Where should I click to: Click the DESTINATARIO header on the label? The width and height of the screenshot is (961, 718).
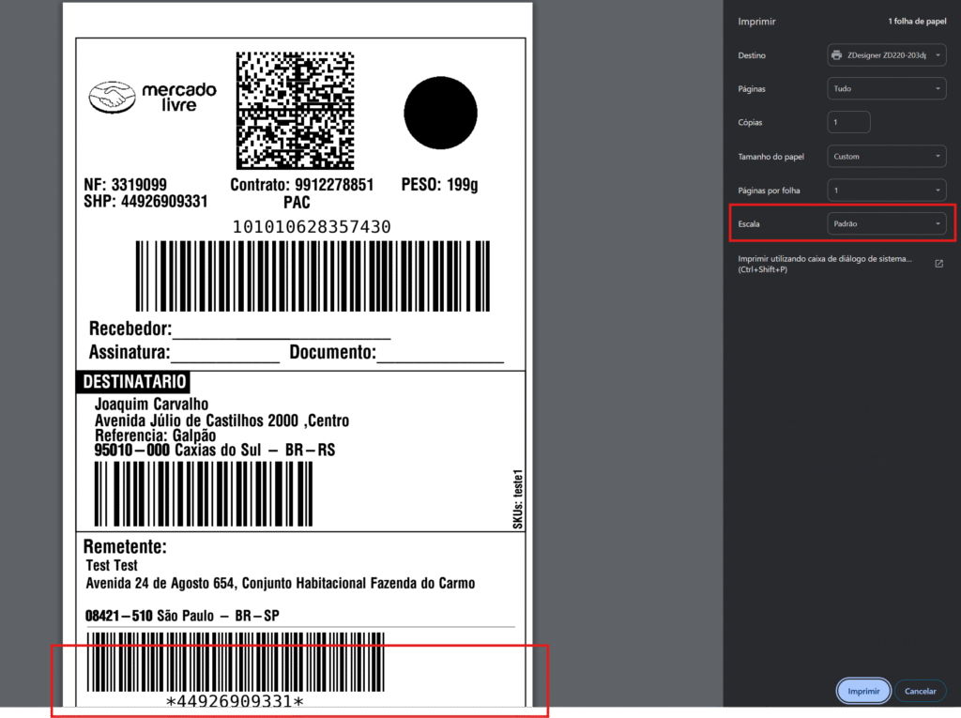(132, 383)
